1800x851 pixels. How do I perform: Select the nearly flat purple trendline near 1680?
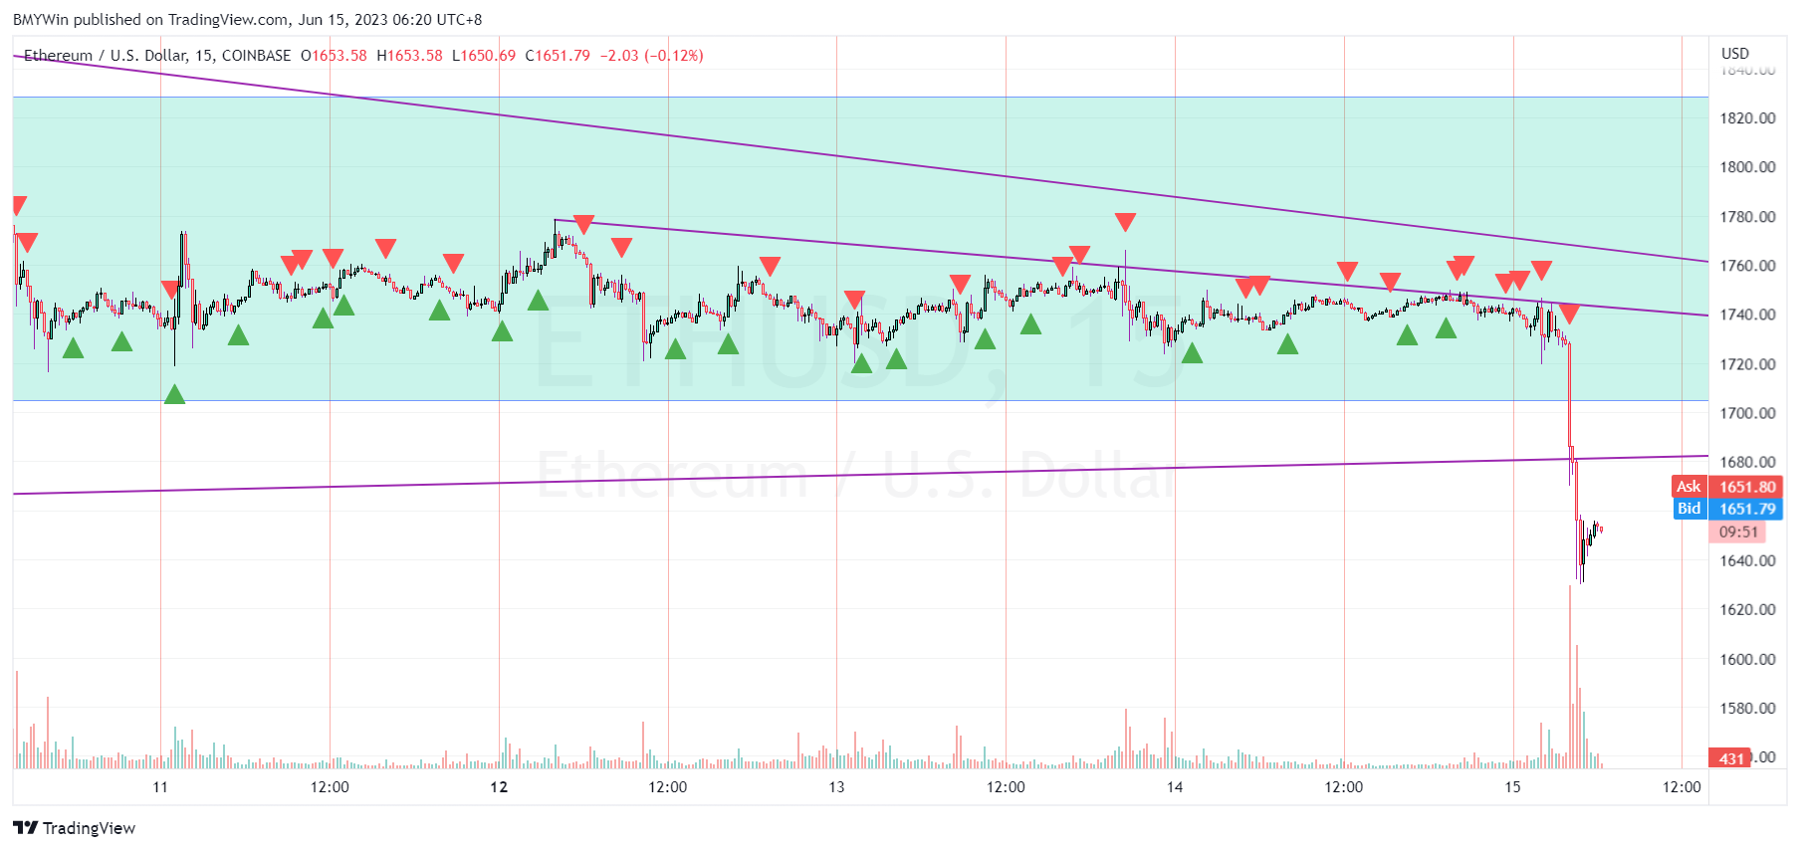(860, 475)
